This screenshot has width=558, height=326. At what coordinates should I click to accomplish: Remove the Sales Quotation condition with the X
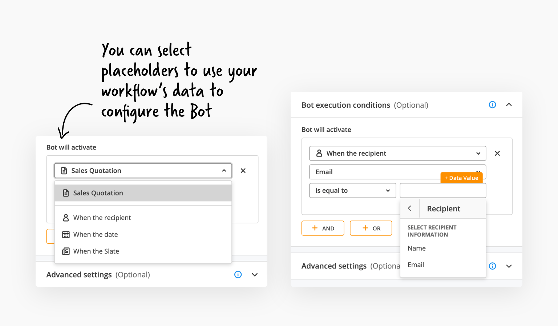(x=243, y=170)
